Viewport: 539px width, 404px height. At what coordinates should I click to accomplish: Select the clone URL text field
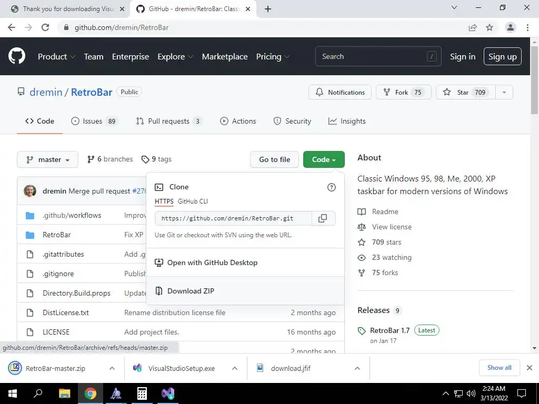(x=233, y=218)
